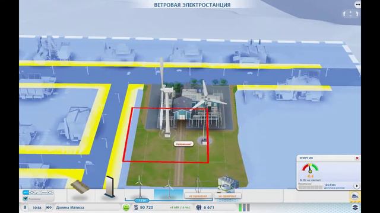Click the blue module count pill

point(142,201)
